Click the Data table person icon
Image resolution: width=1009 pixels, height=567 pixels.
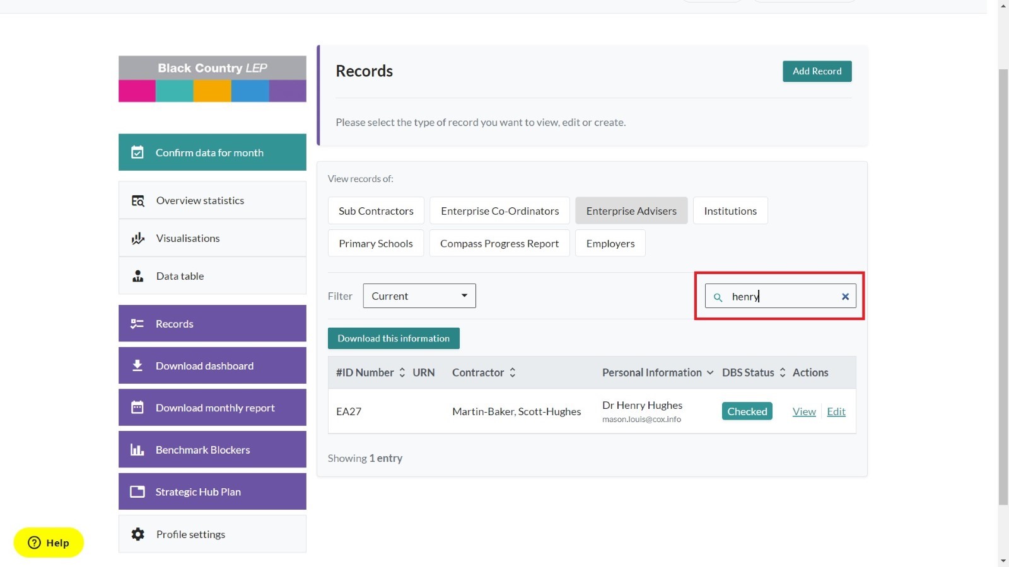coord(138,276)
